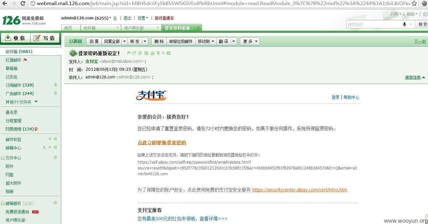Open the 更多 dropdown menu
428x224 pixels.
pyautogui.click(x=250, y=41)
